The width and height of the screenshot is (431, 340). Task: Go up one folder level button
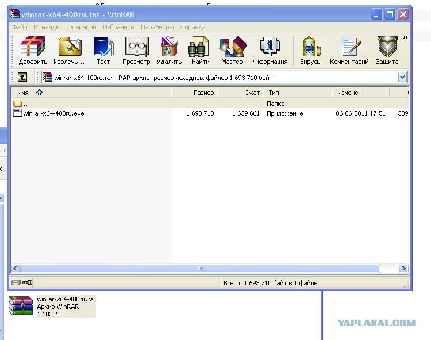click(22, 77)
